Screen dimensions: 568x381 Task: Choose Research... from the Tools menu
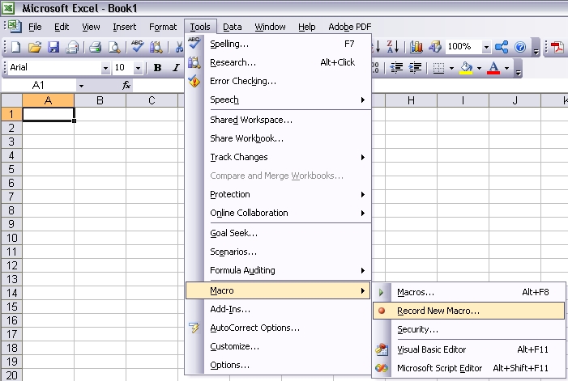pyautogui.click(x=278, y=62)
